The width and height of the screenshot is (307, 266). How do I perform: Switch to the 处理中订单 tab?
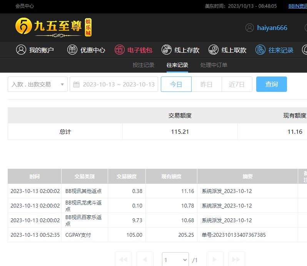(214, 65)
